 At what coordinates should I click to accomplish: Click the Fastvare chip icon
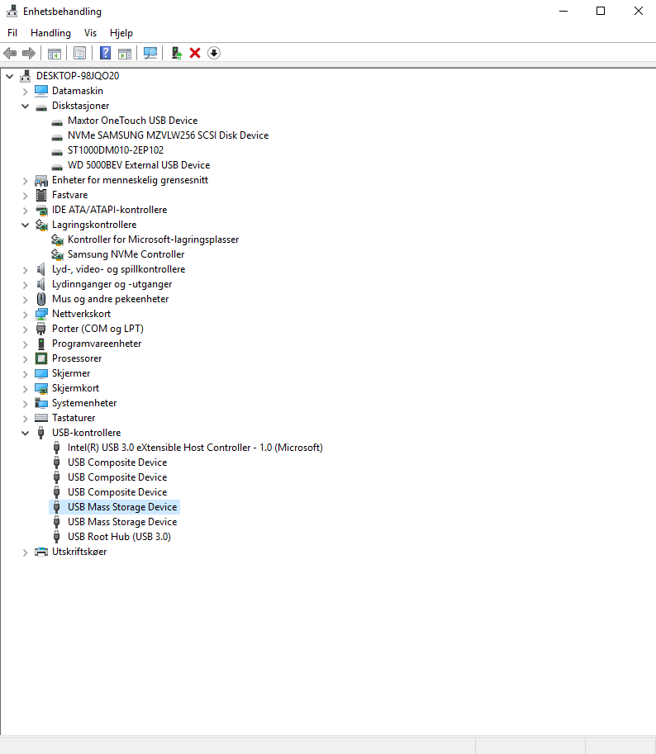coord(41,195)
